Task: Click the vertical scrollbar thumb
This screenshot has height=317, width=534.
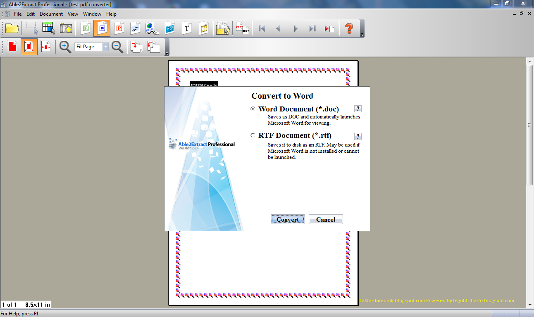Action: [530, 125]
